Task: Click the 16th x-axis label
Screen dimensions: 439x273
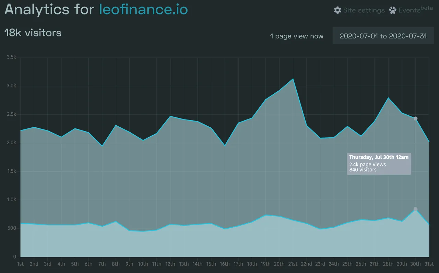Action: [225, 264]
